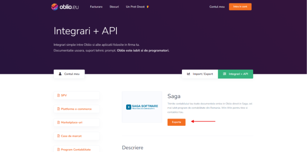Open the Platforme e-commerce category
This screenshot has height=152, width=307.
point(76,109)
